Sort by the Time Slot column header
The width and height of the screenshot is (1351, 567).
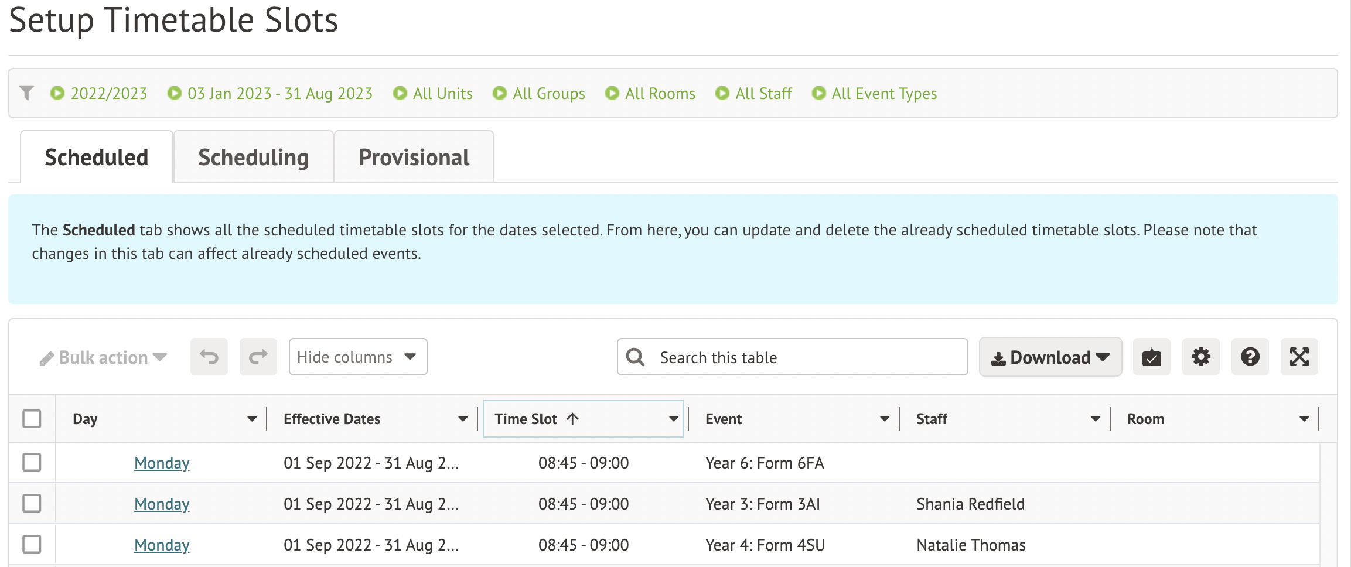tap(526, 419)
